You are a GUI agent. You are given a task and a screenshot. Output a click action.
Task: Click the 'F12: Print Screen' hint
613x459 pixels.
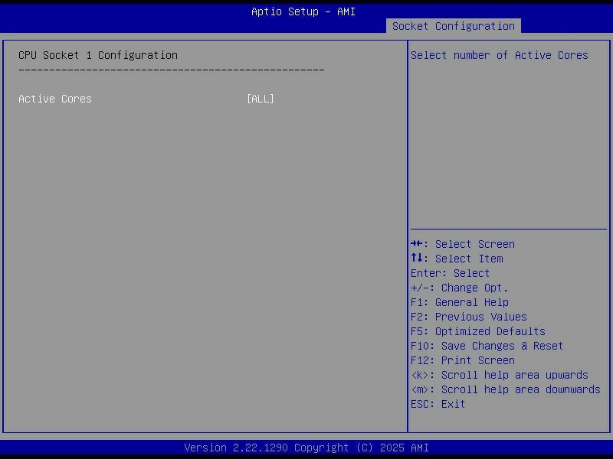pos(463,360)
